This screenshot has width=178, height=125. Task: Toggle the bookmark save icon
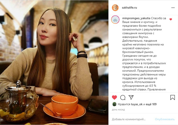point(172,97)
